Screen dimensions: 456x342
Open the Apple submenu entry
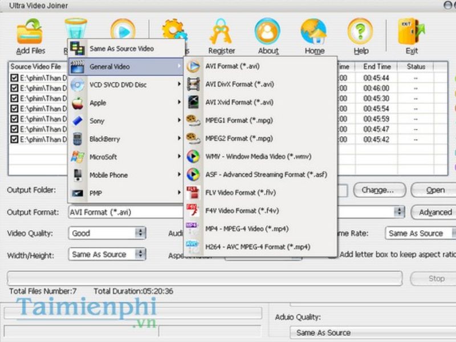coord(97,103)
